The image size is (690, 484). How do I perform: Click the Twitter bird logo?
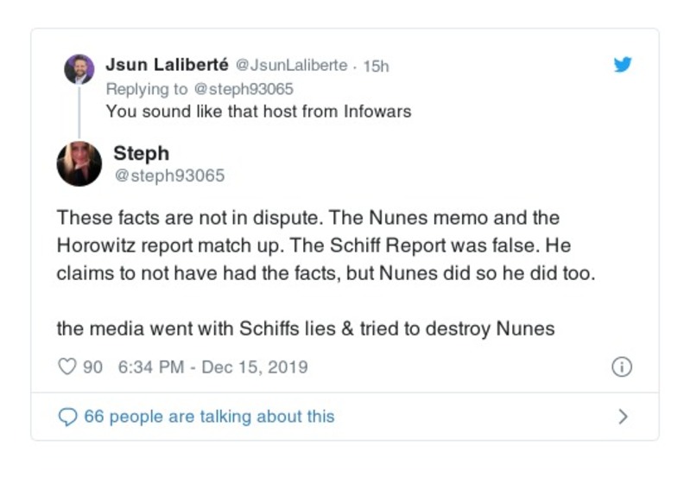click(622, 65)
